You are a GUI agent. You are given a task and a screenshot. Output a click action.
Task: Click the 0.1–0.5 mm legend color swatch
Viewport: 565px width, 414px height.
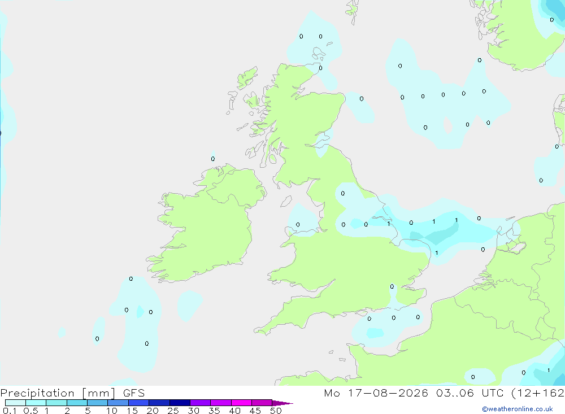coord(15,403)
